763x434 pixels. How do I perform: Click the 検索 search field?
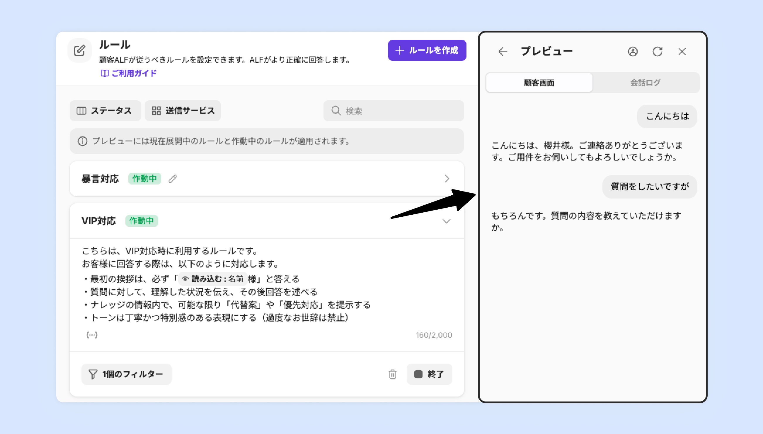394,111
